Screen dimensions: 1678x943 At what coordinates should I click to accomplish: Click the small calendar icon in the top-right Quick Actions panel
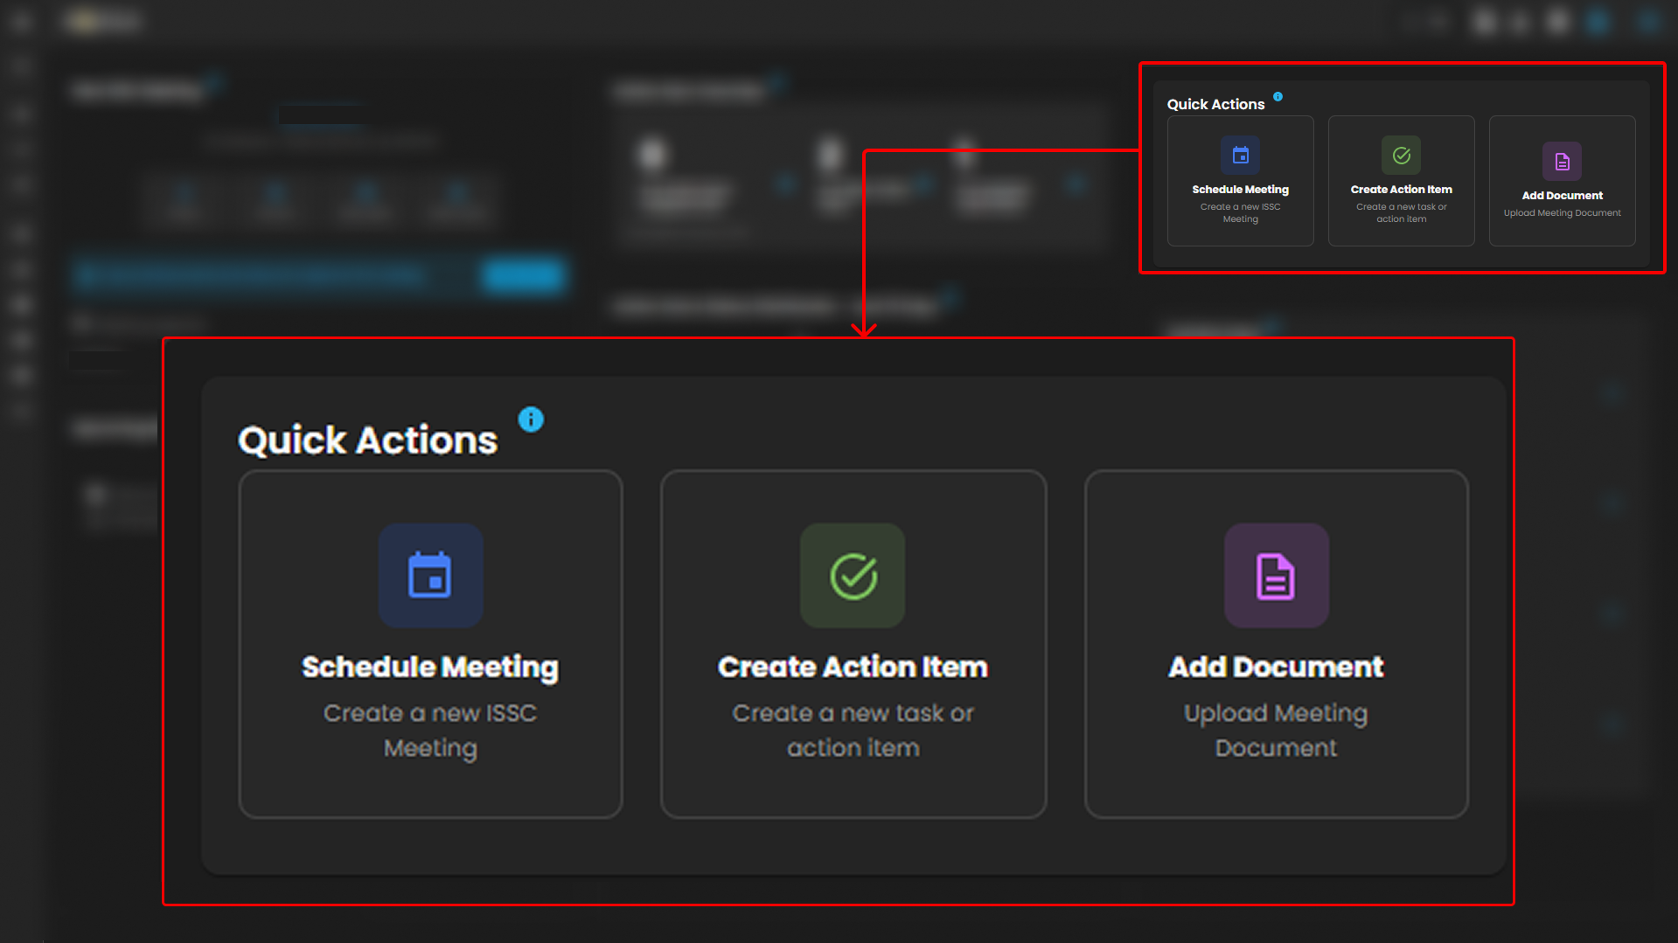1240,156
